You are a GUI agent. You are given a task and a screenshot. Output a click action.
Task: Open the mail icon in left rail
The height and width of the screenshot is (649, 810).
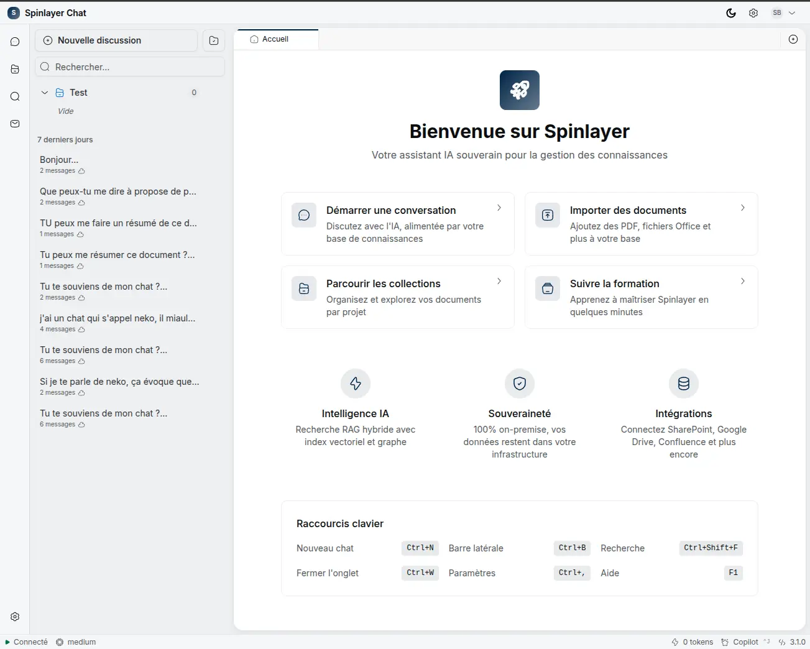point(15,124)
